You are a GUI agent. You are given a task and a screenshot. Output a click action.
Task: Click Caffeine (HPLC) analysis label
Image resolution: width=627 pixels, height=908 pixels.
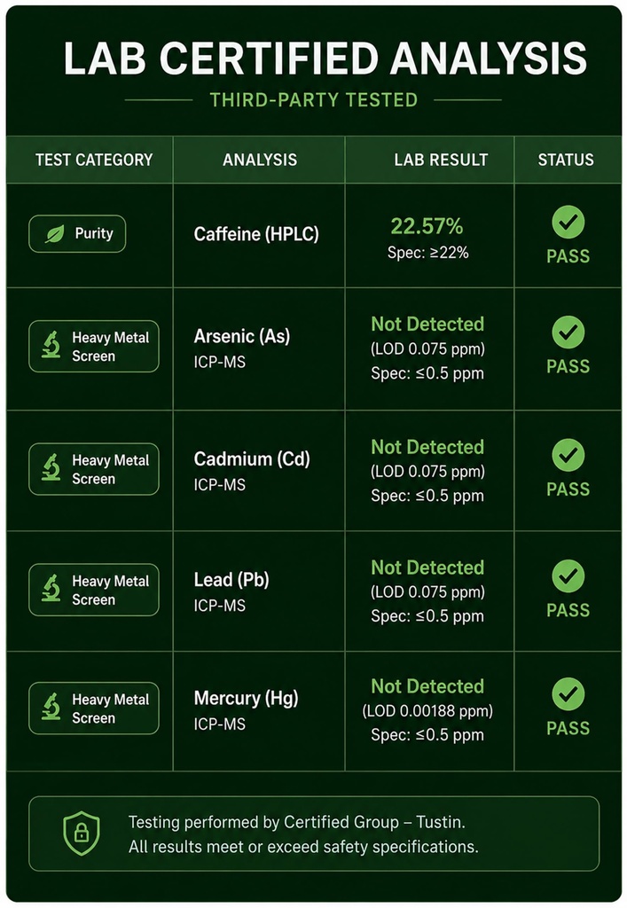pos(256,234)
